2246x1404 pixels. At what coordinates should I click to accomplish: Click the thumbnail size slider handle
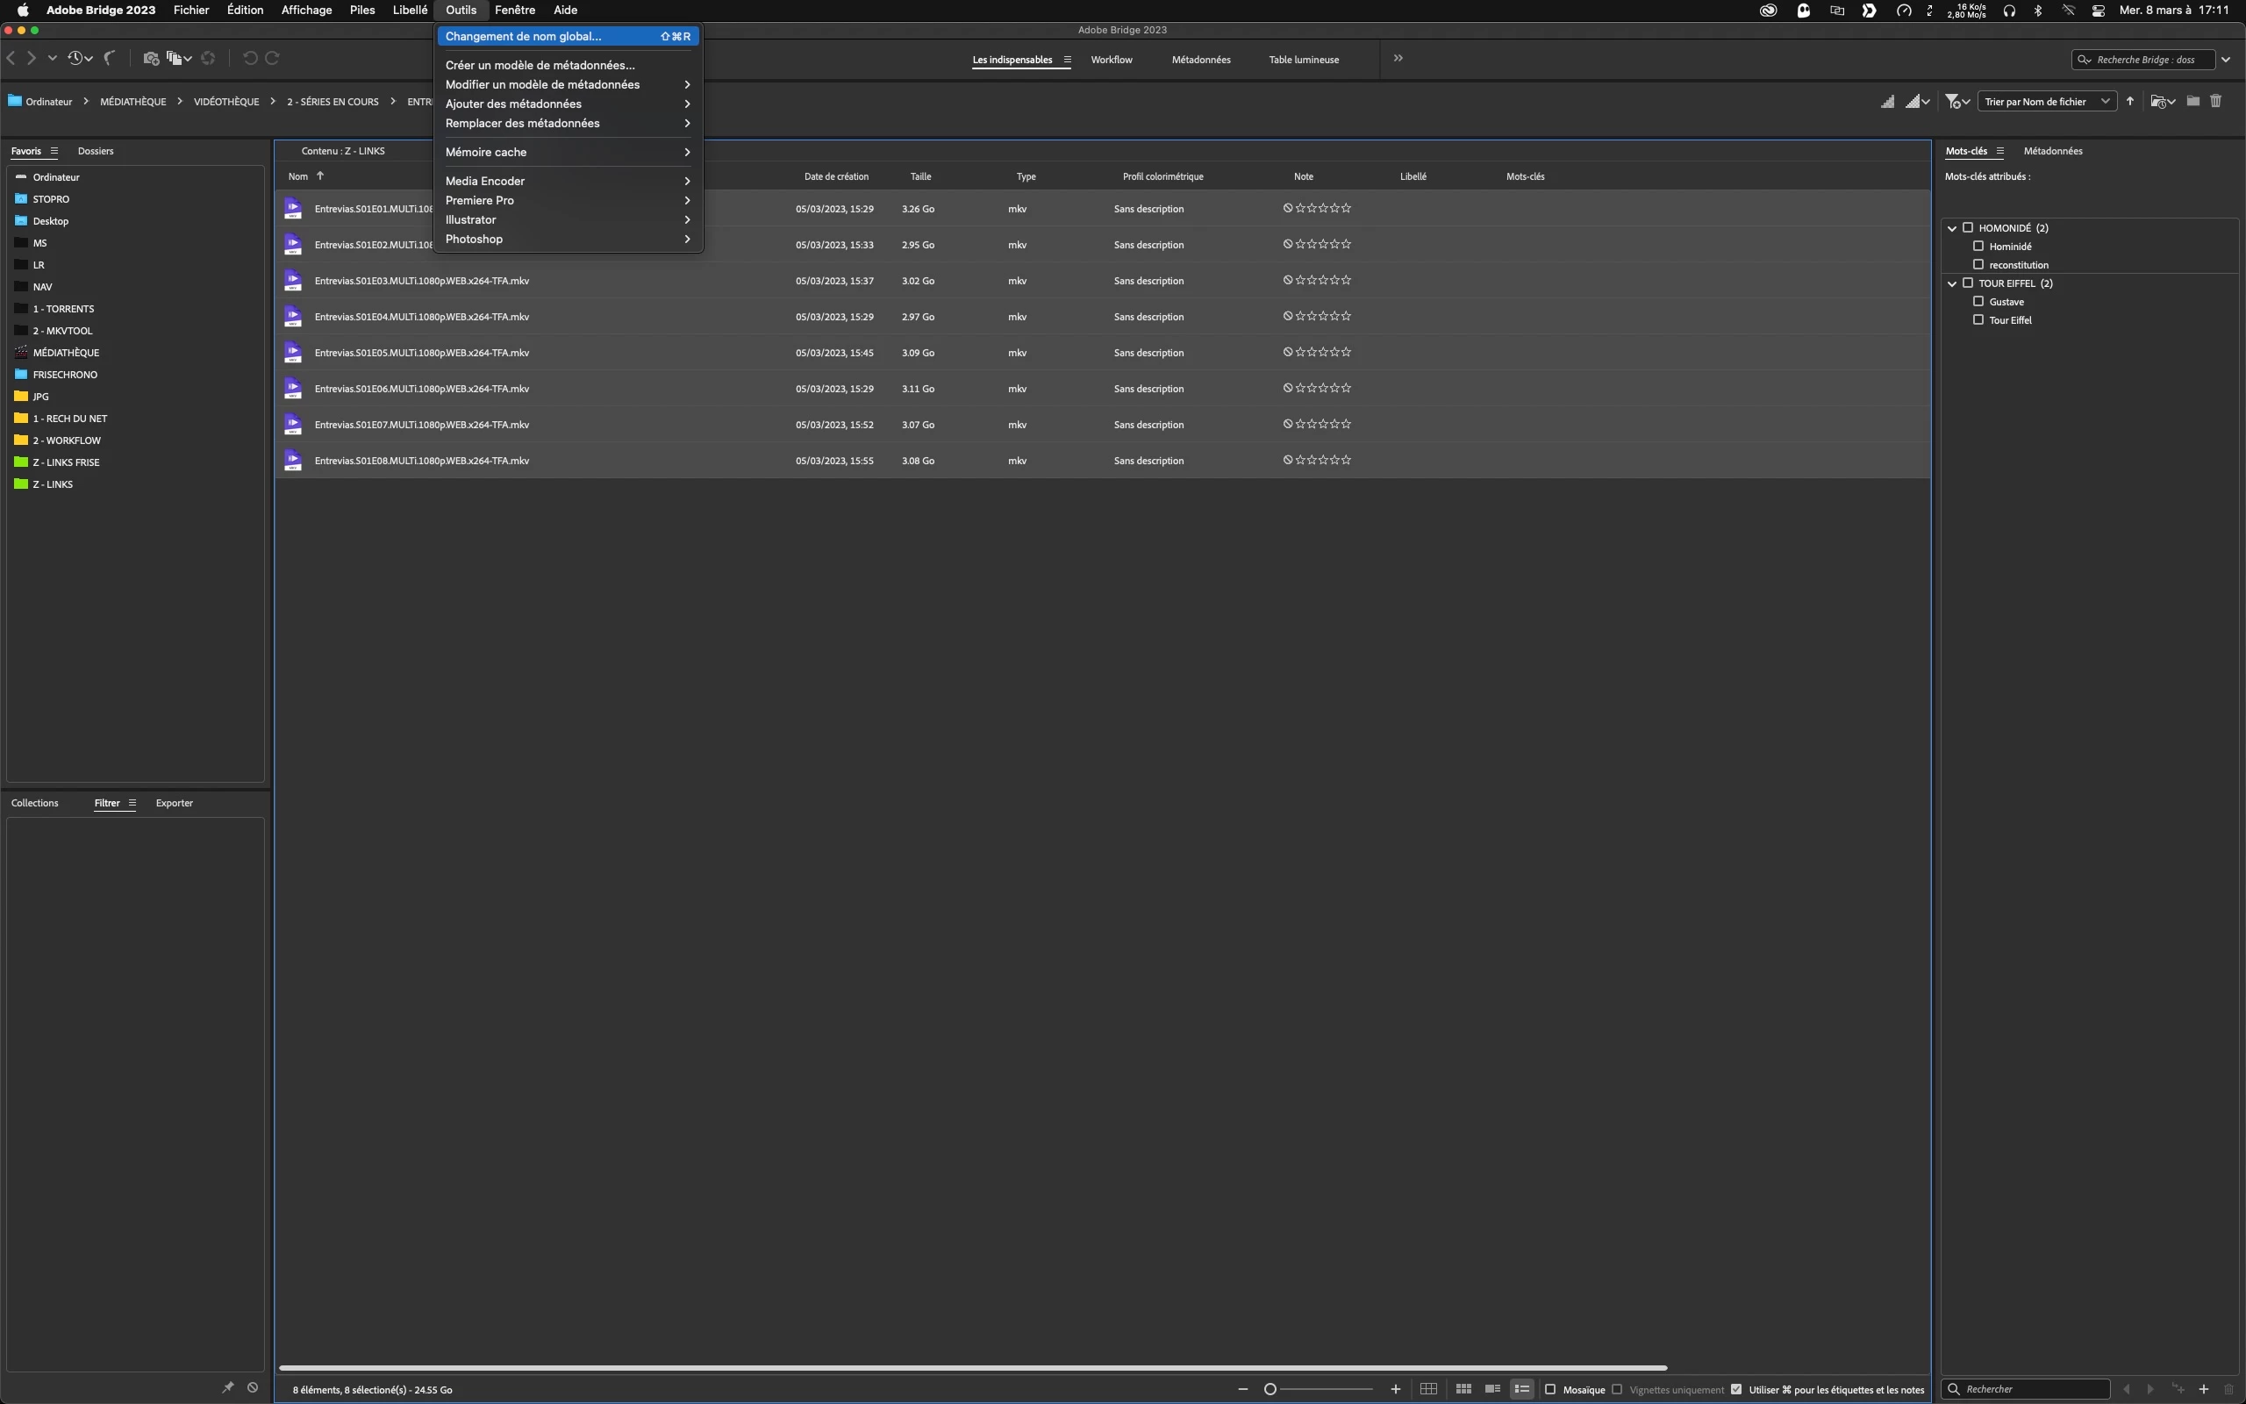tap(1270, 1389)
